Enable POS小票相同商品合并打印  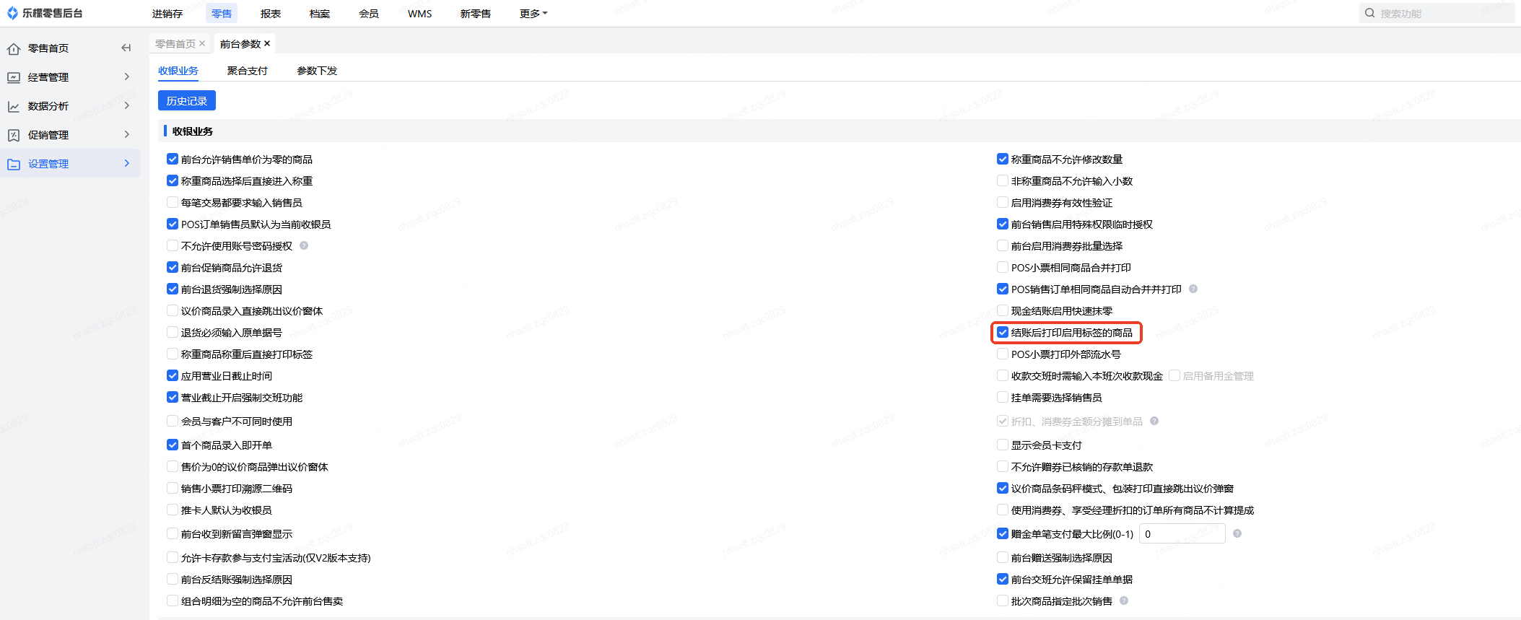tap(1003, 267)
